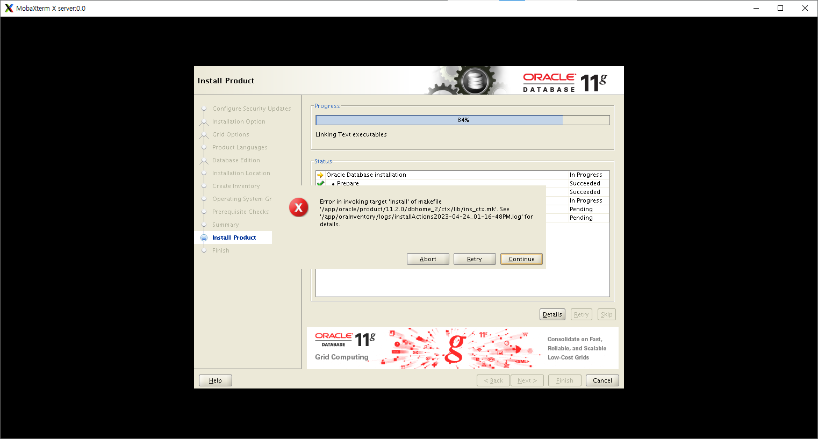Click the Grid Computing banner image
This screenshot has width=818, height=439.
tap(462, 348)
